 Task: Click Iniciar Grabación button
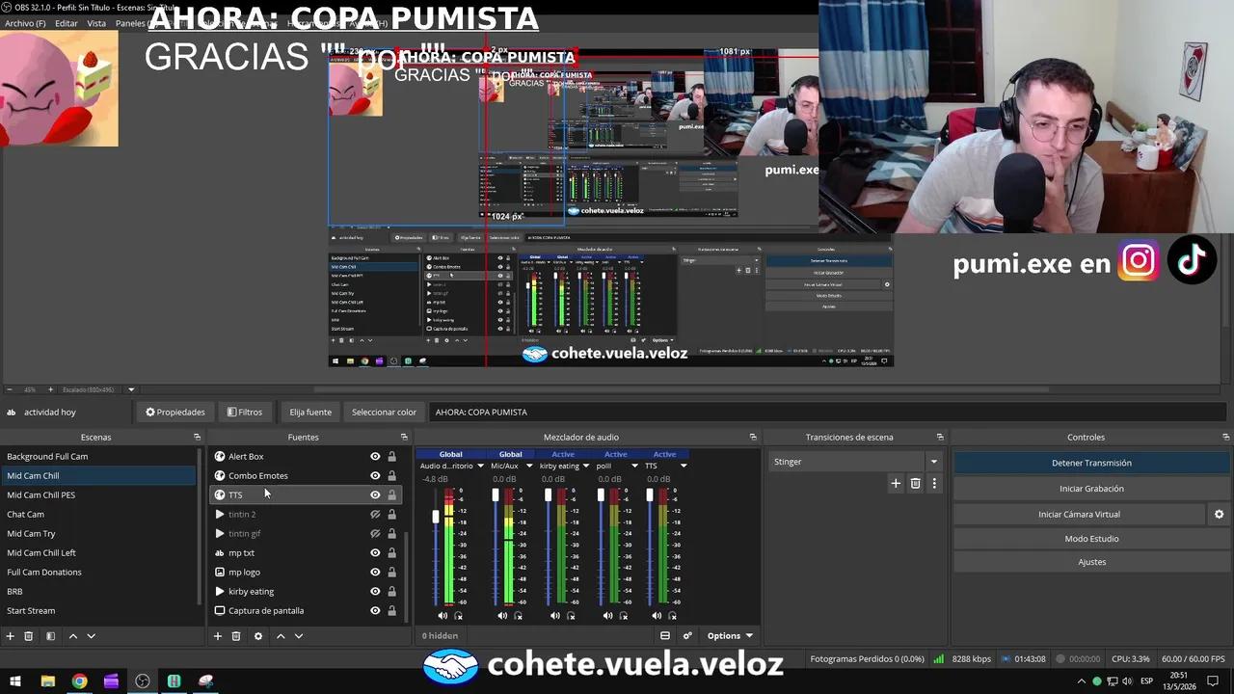tap(1091, 489)
